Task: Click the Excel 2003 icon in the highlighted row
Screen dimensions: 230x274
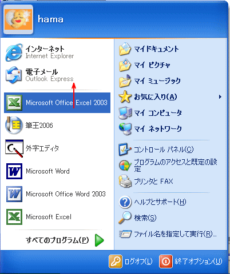Action: 14,103
